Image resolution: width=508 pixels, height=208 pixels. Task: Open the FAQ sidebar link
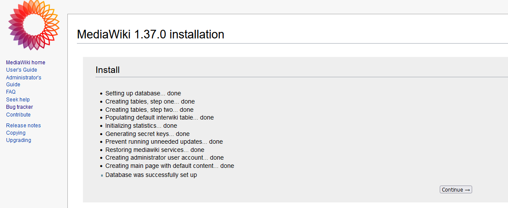click(11, 92)
